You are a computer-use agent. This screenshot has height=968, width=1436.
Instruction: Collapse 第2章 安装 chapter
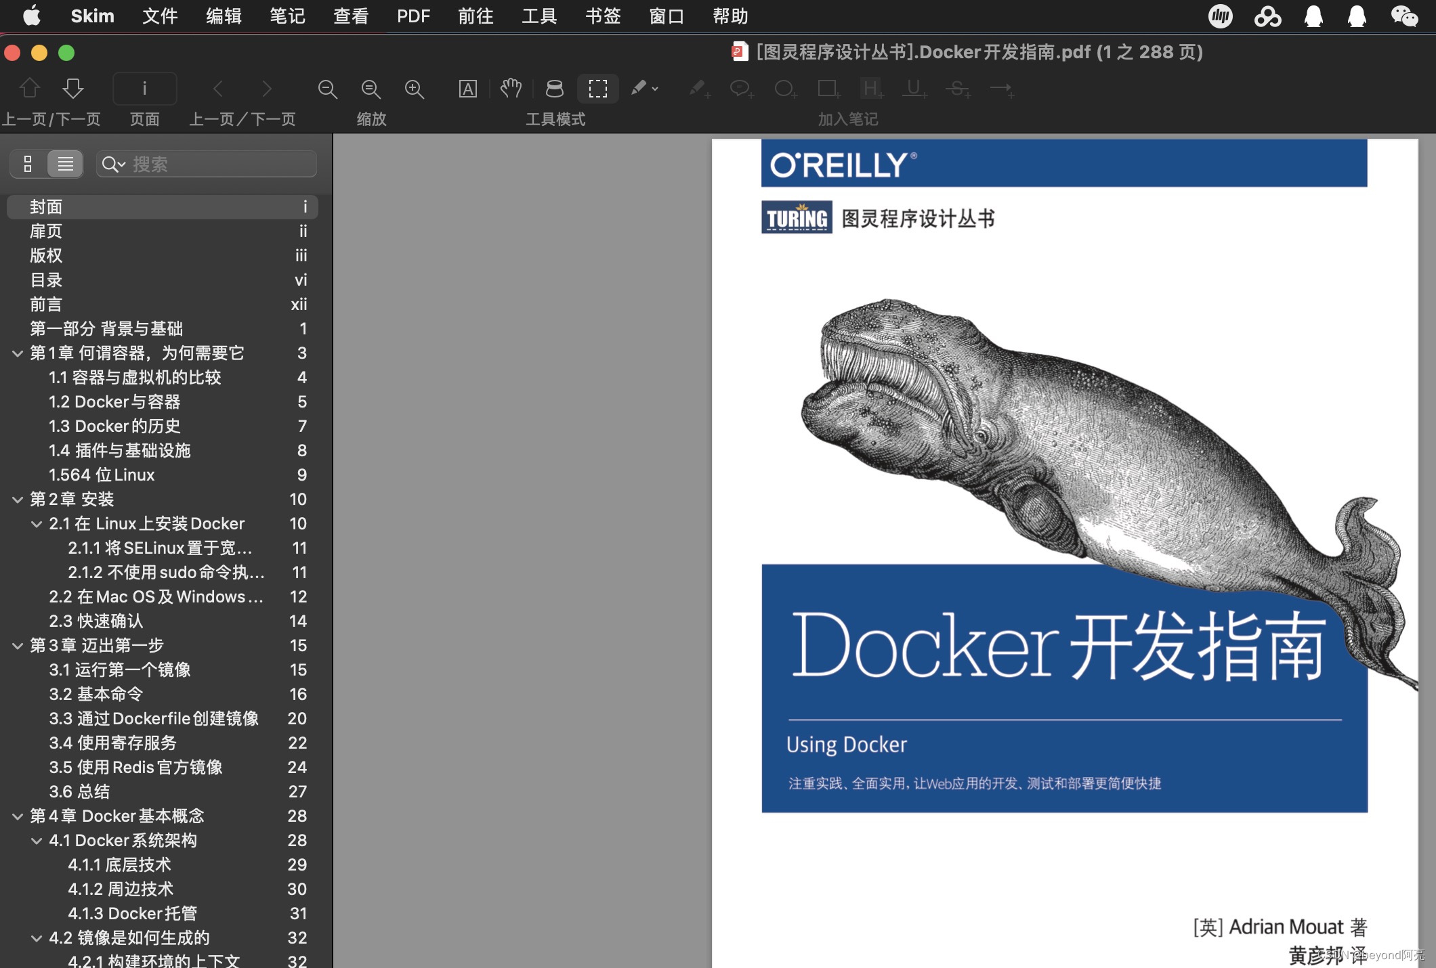18,500
